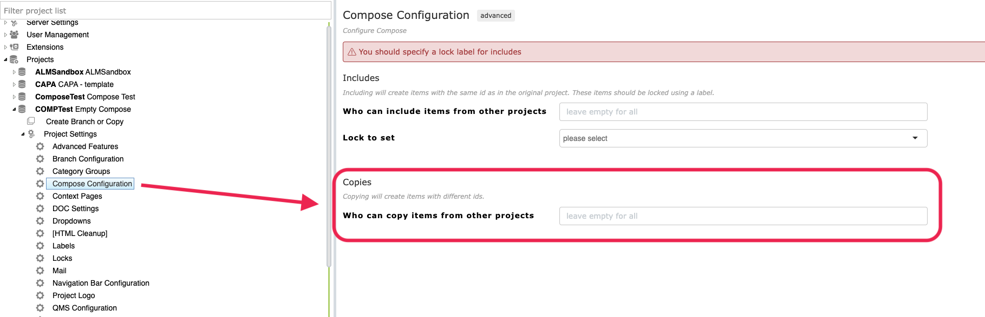
Task: Collapse the COMPTest Empty Compose project
Action: tap(14, 109)
